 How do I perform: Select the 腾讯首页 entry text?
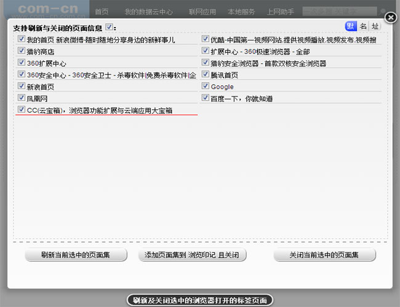224,75
